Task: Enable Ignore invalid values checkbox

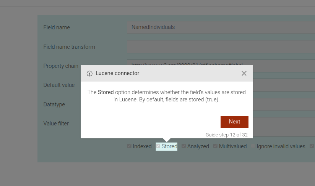Action: [253, 146]
